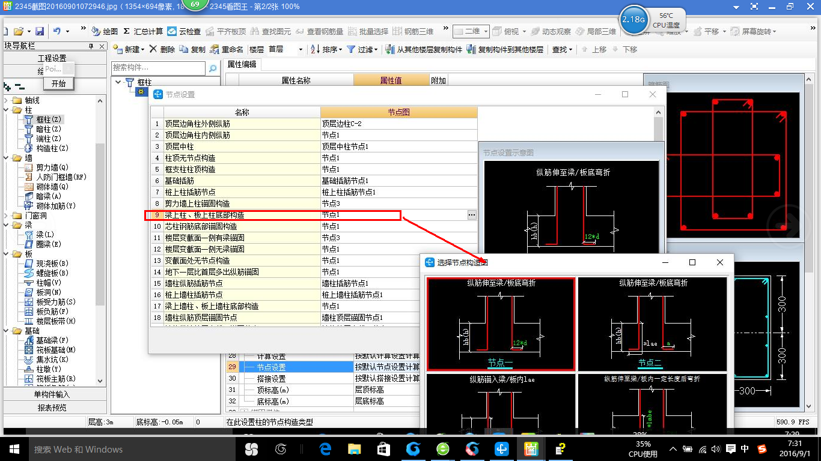
Task: Collapse the 柱 tree folder
Action: 7,110
